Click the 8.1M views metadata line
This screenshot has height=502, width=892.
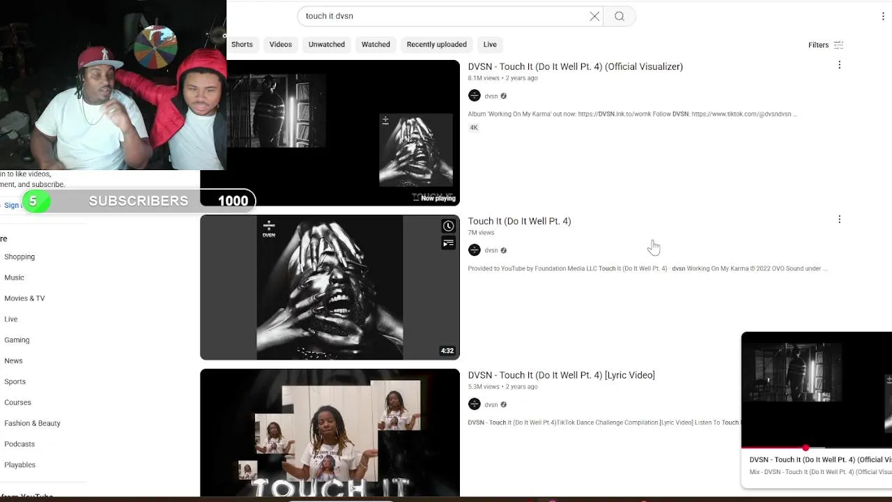point(502,78)
